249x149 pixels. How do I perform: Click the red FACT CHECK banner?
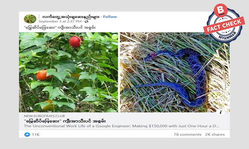[224, 25]
